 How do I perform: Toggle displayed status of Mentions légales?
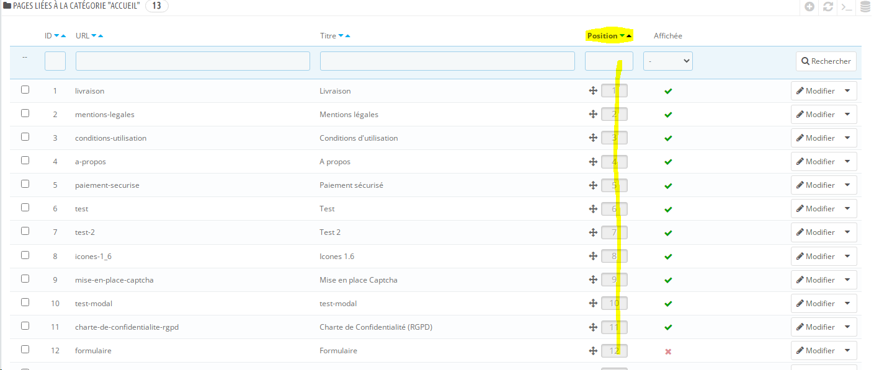click(x=668, y=115)
